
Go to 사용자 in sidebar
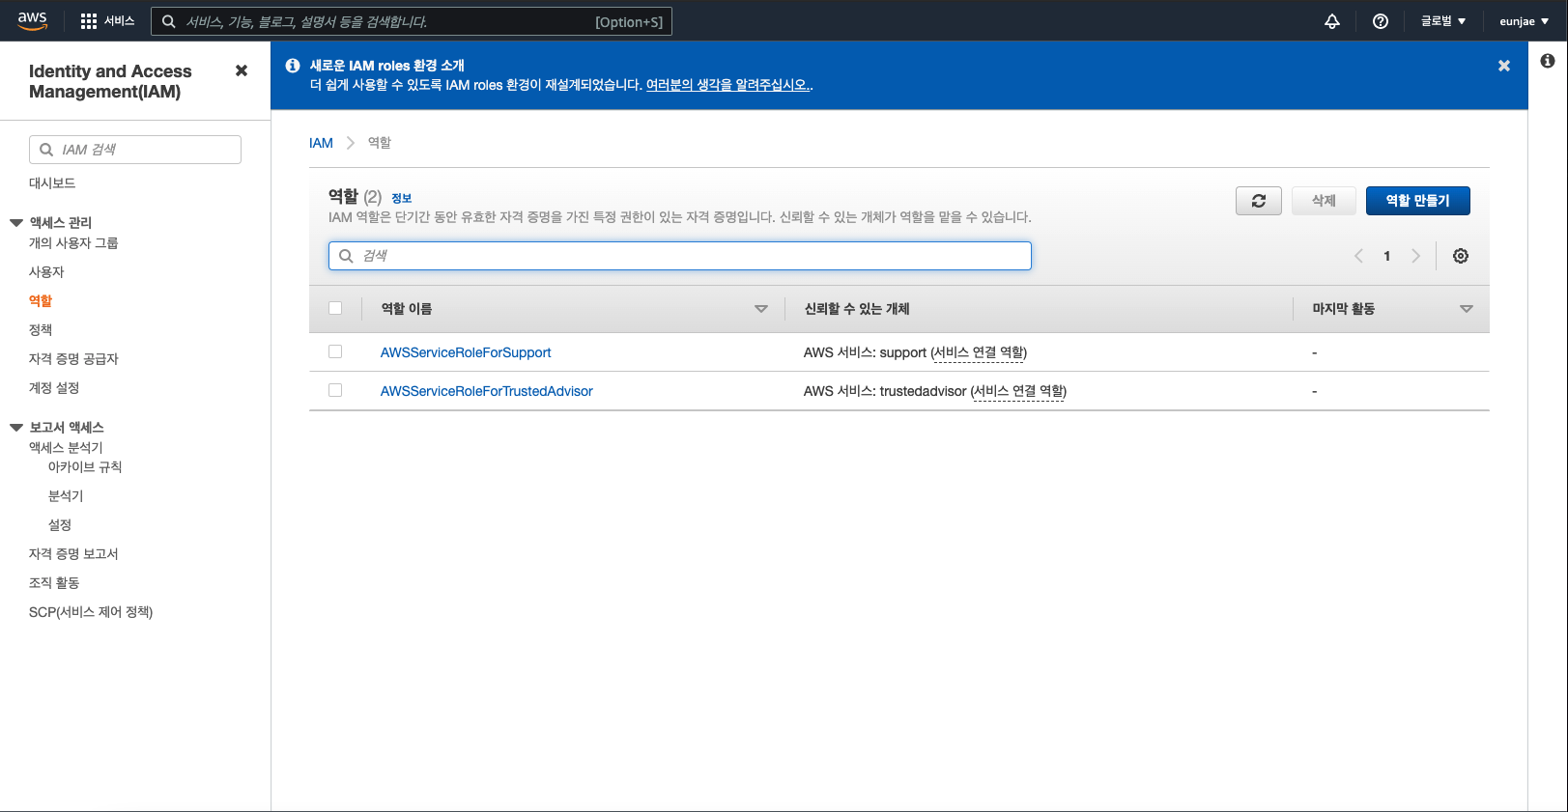[46, 272]
